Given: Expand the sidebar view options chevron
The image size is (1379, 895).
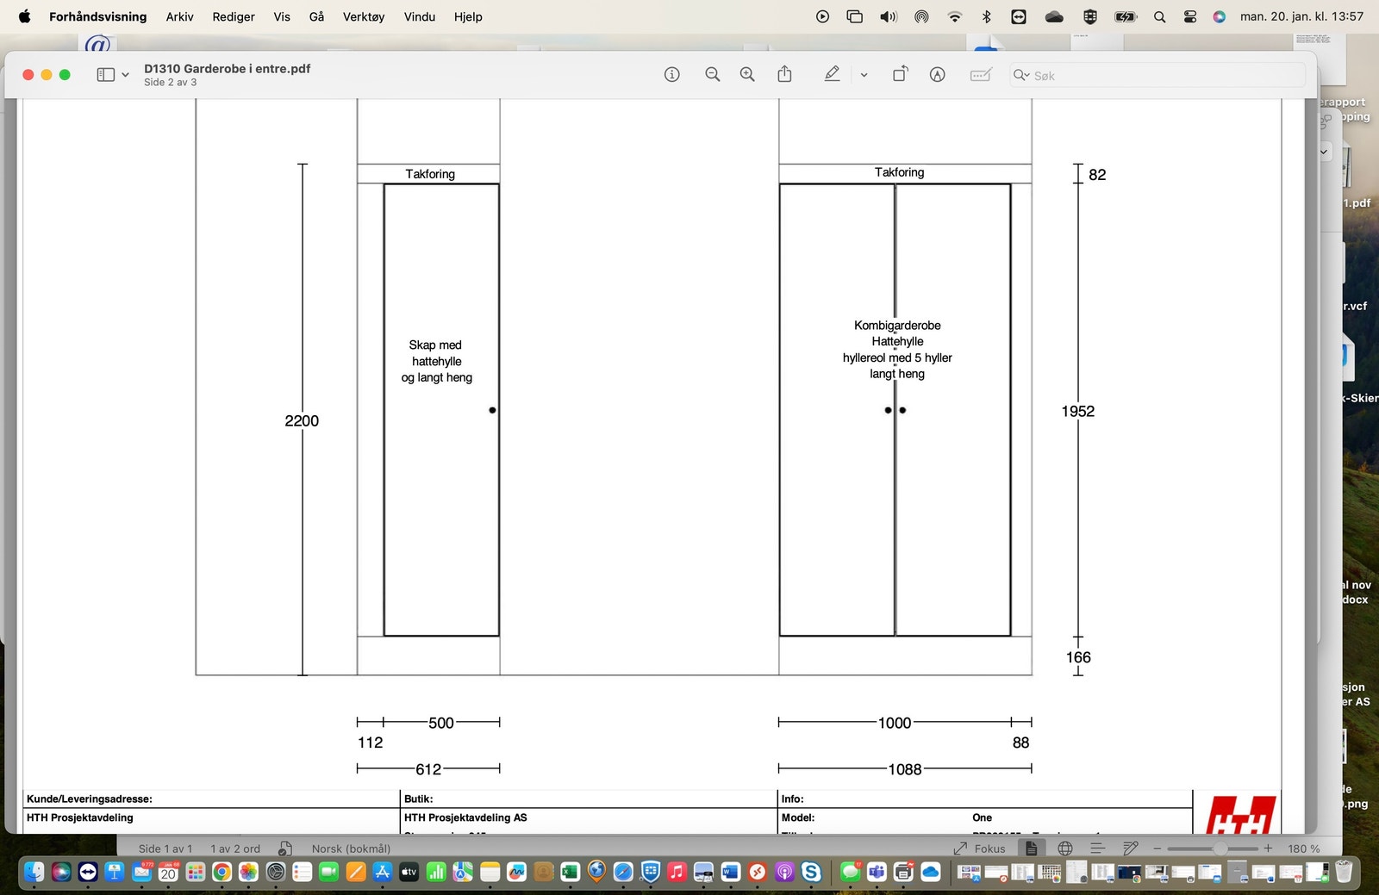Looking at the screenshot, I should click(126, 75).
